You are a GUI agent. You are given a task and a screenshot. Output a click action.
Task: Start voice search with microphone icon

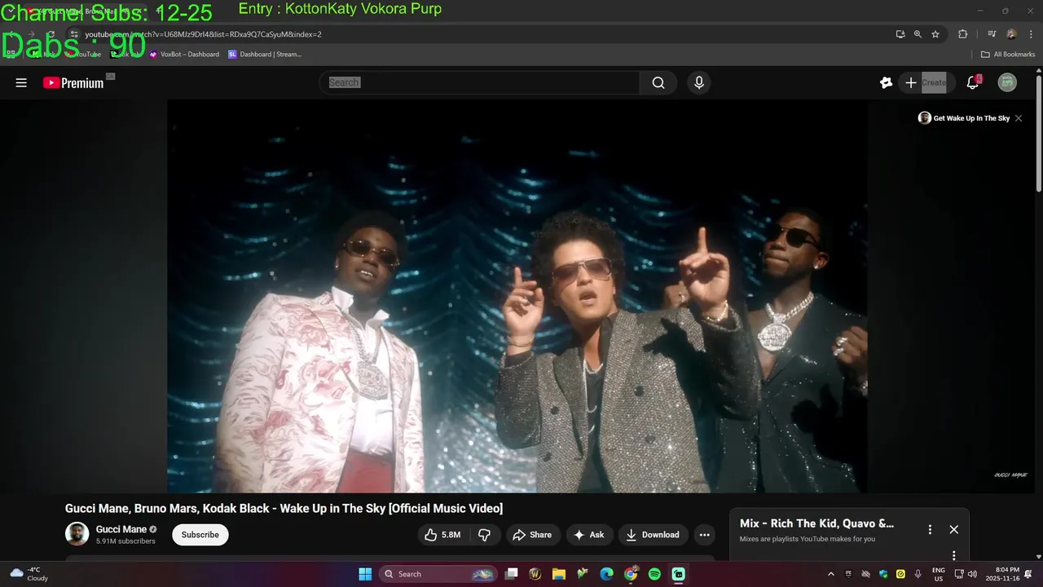point(698,82)
